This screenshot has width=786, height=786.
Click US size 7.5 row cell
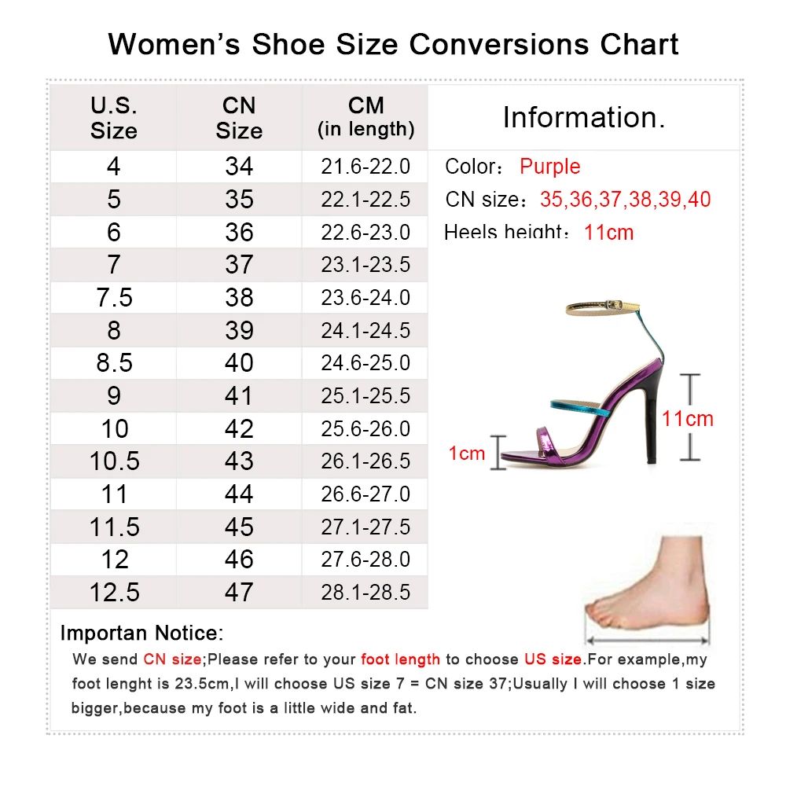tap(114, 298)
